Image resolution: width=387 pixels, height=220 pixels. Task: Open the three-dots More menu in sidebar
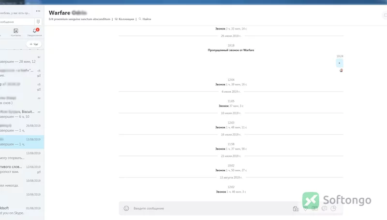(x=38, y=11)
